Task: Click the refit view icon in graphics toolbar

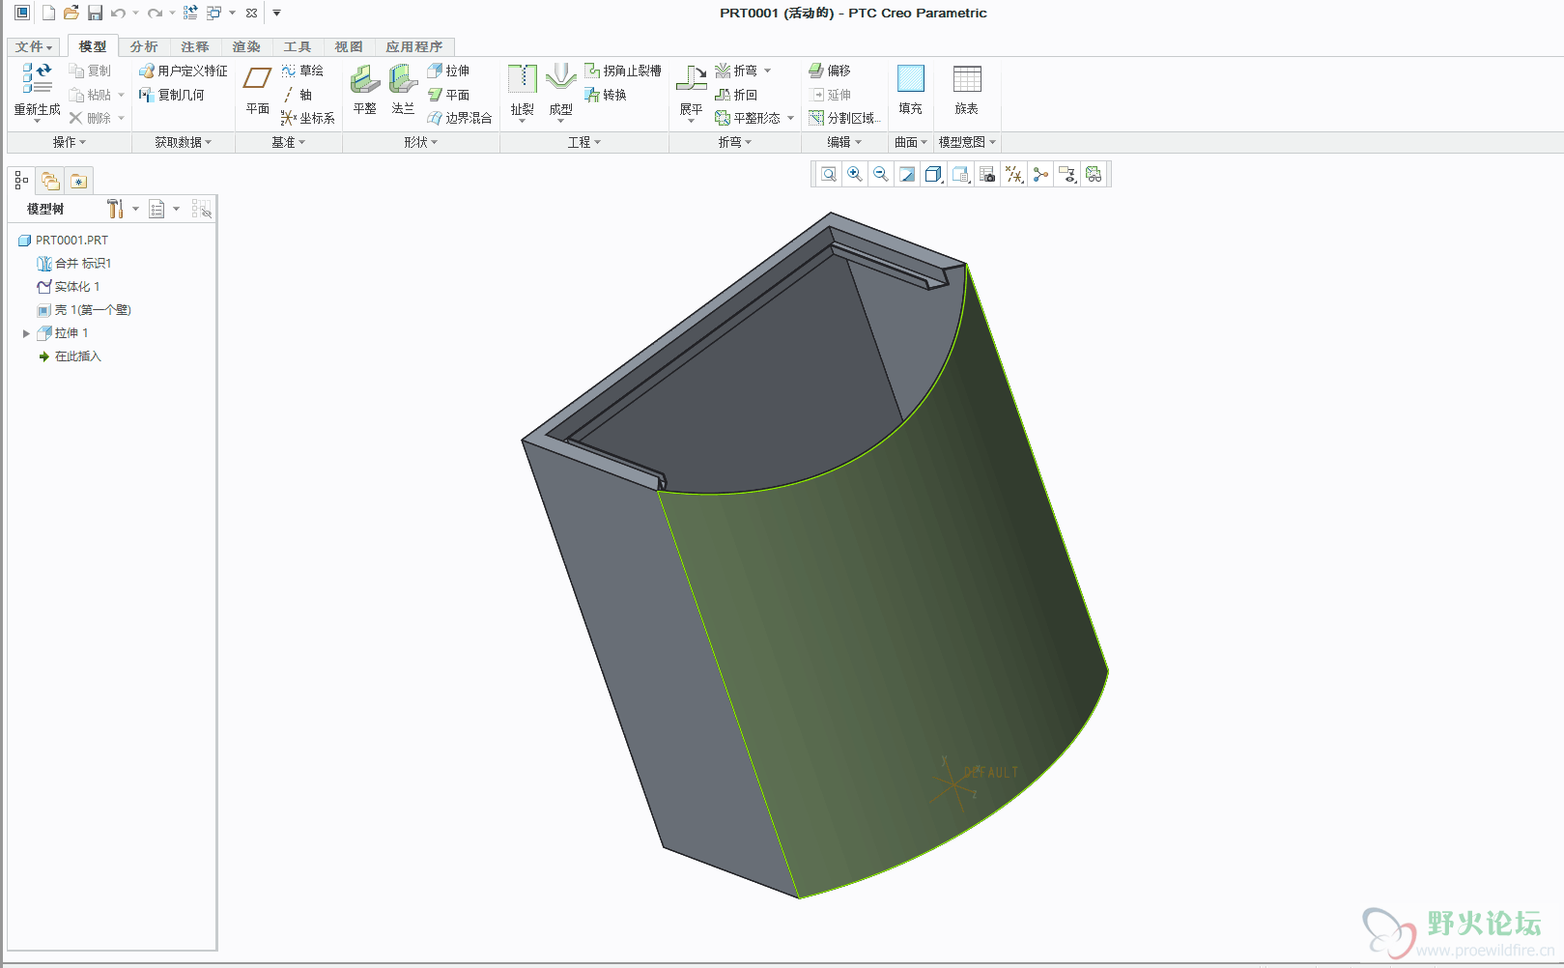Action: [x=829, y=174]
